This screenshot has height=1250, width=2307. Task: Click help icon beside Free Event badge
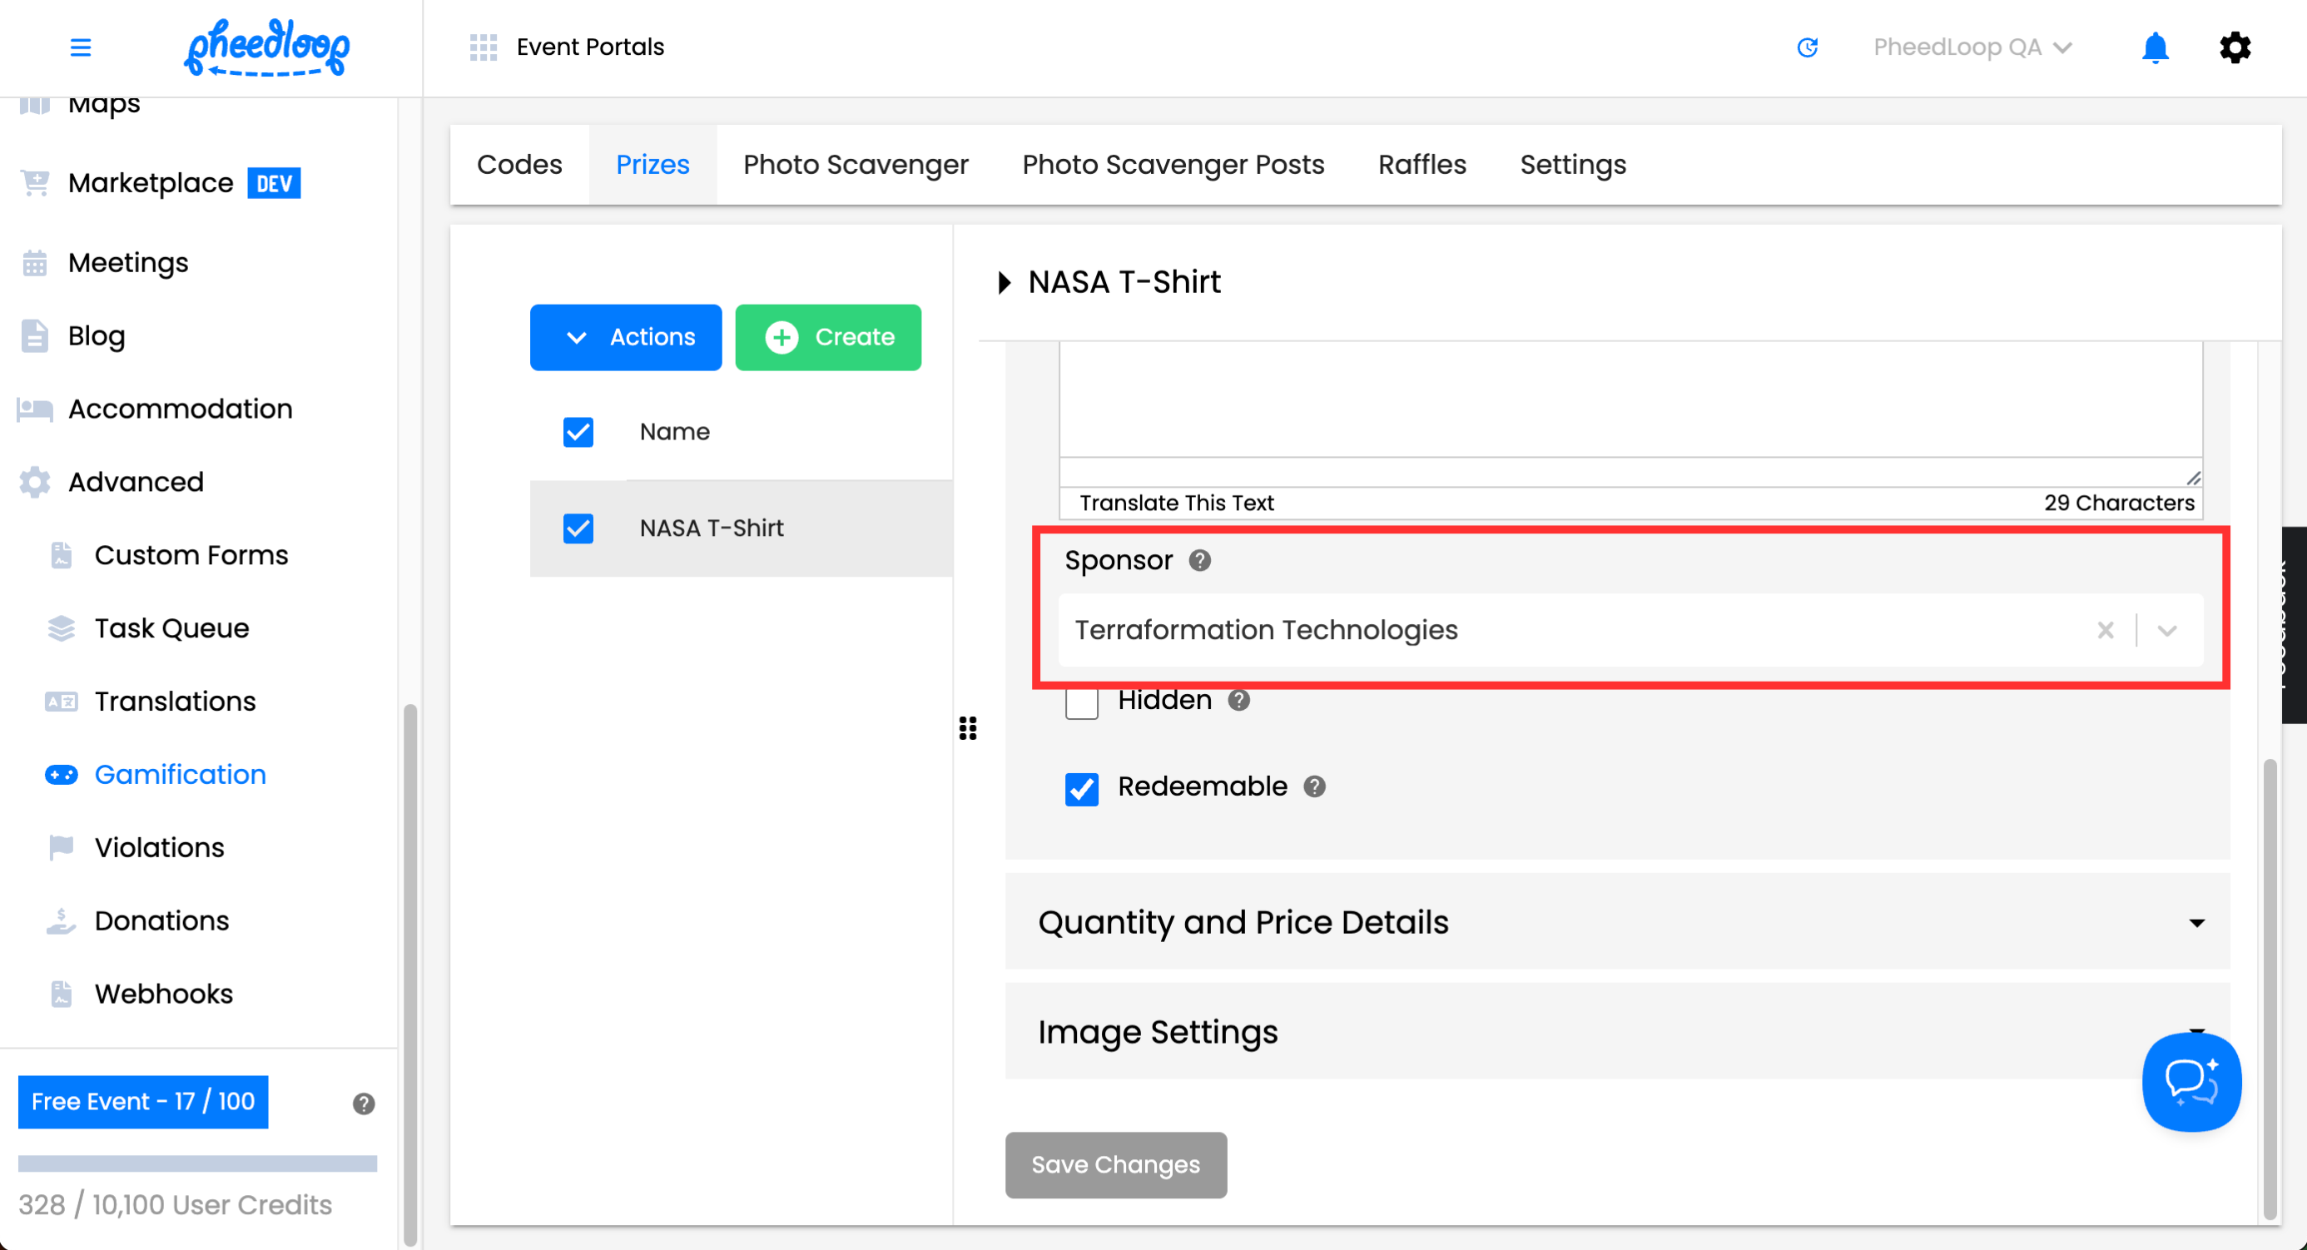pos(363,1104)
